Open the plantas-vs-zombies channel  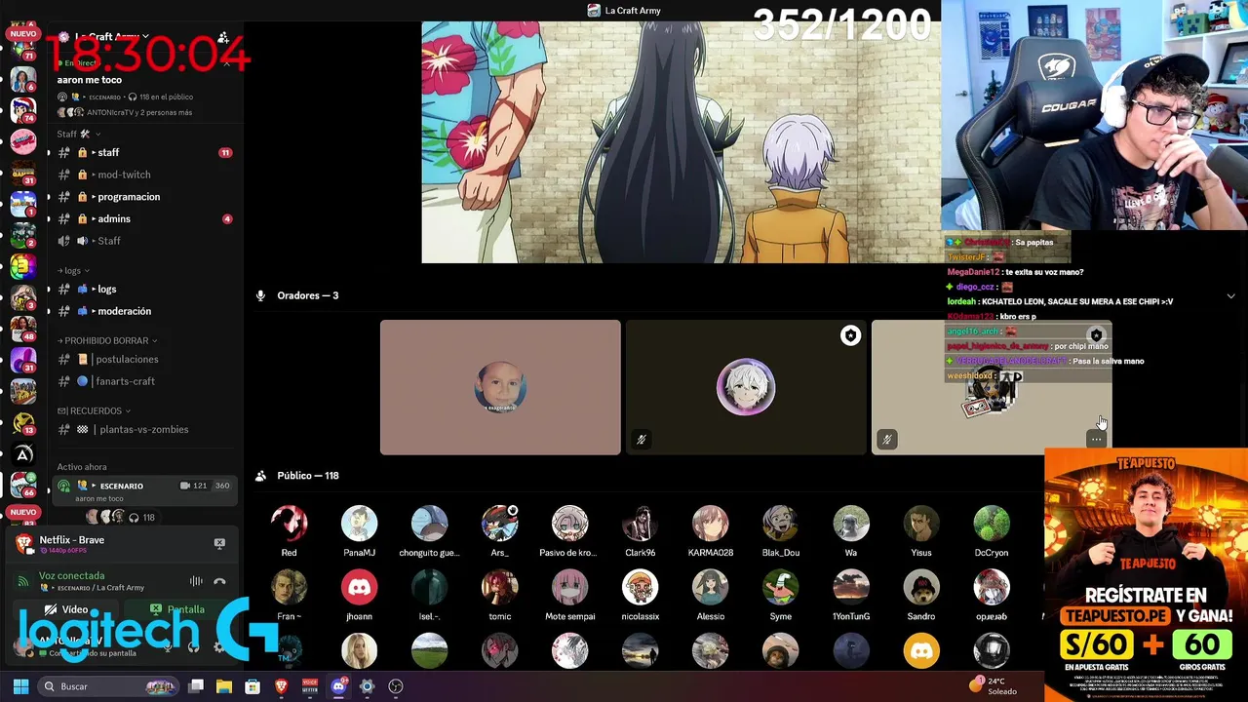(143, 430)
